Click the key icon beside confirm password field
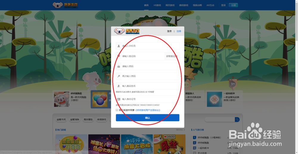Image resolution: width=298 pixels, height=154 pixels. (119, 76)
